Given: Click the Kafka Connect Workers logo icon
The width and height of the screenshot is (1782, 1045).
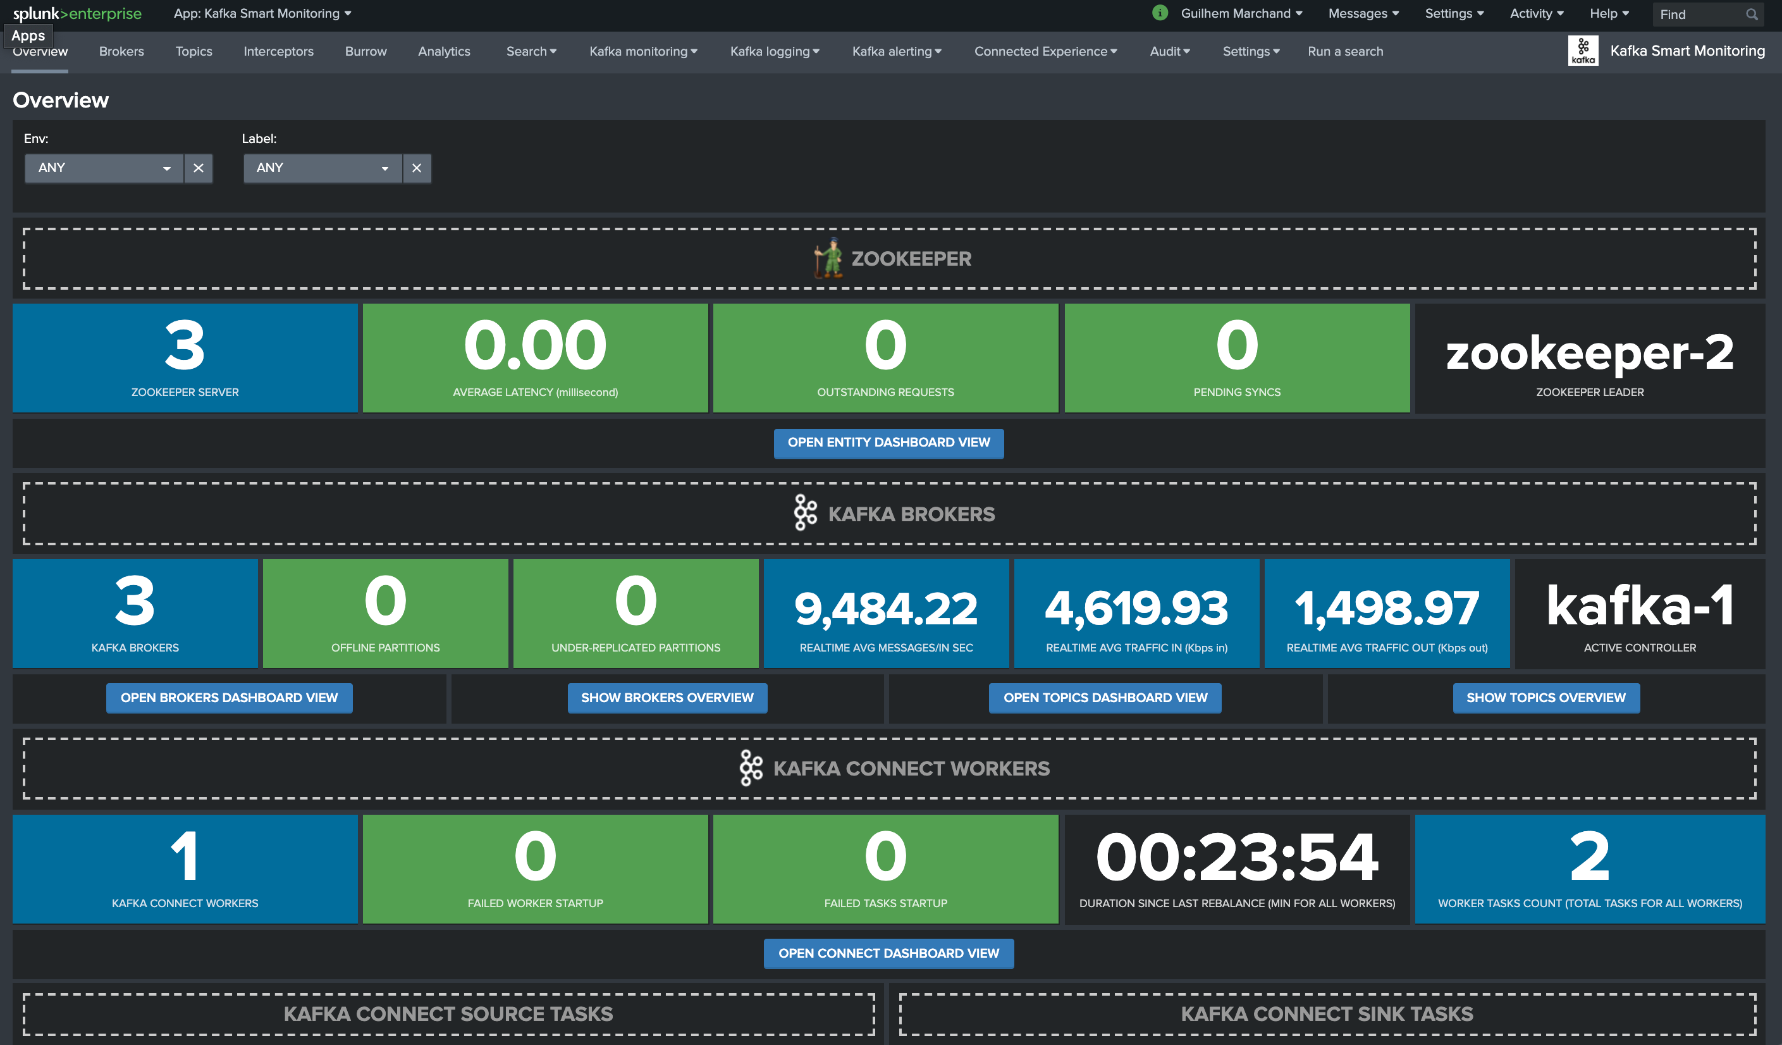Looking at the screenshot, I should 751,768.
